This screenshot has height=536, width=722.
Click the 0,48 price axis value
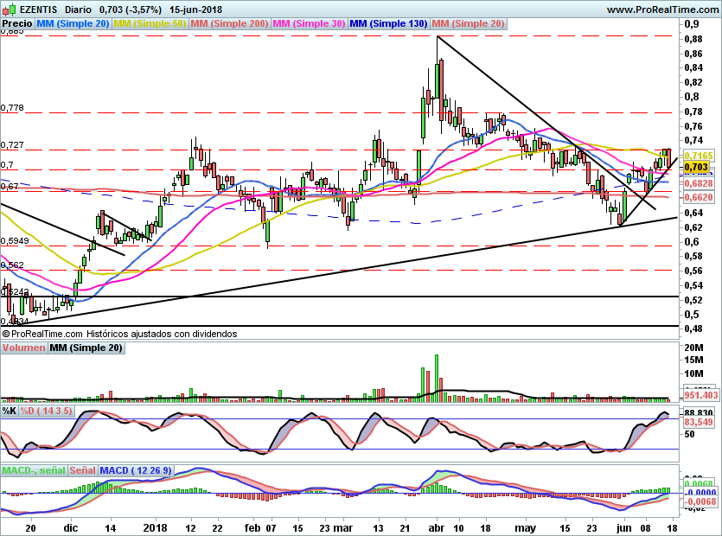[693, 329]
